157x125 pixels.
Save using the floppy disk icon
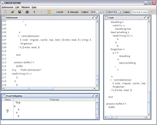[19, 12]
